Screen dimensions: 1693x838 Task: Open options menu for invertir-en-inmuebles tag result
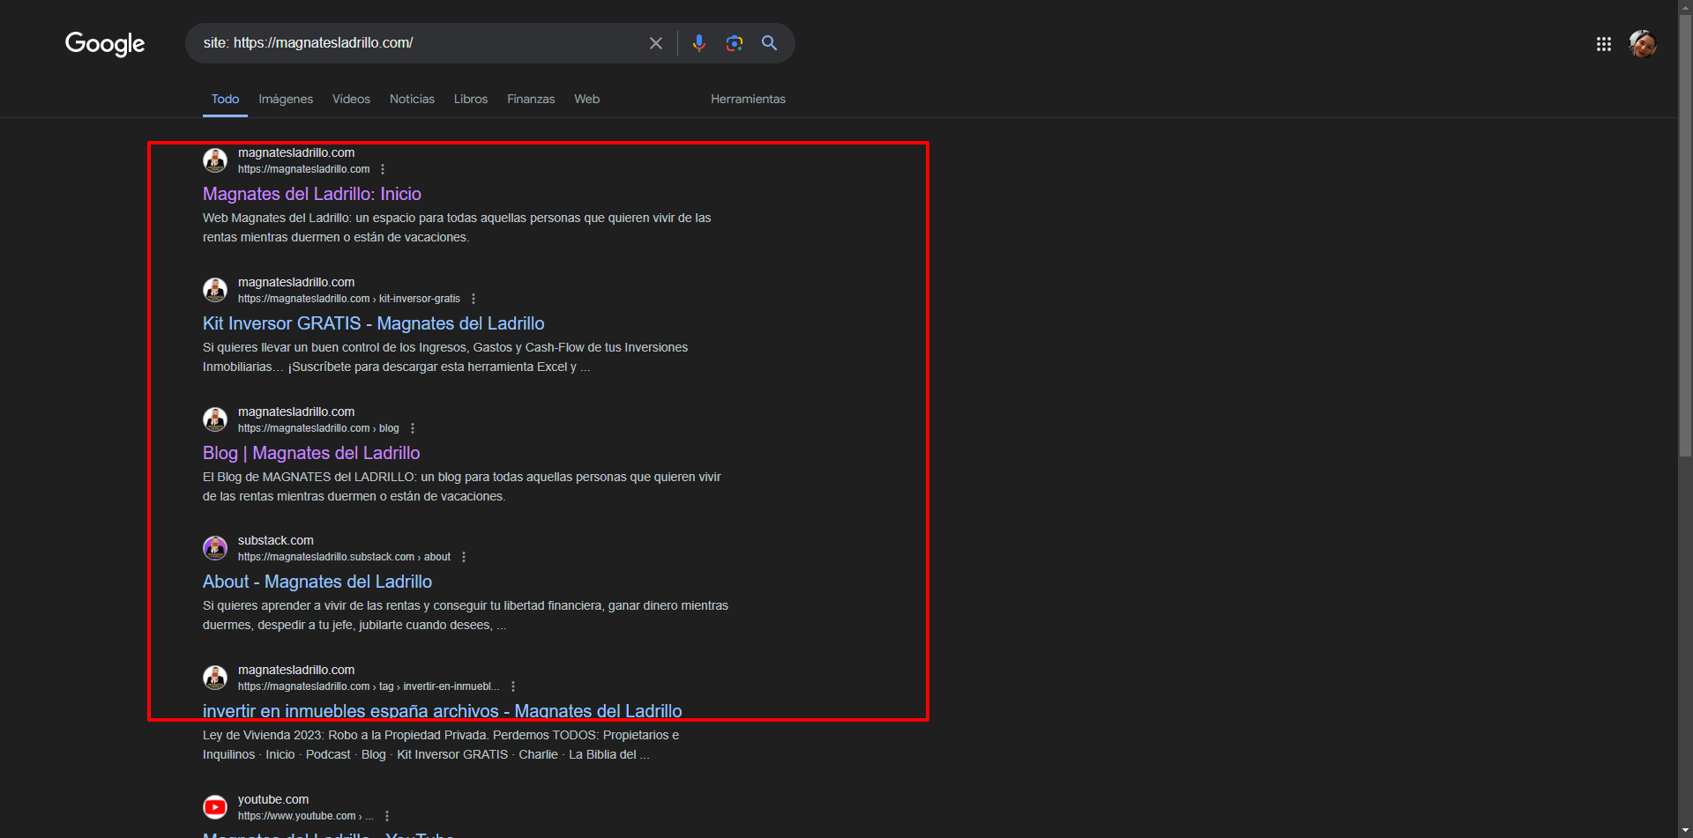point(513,686)
